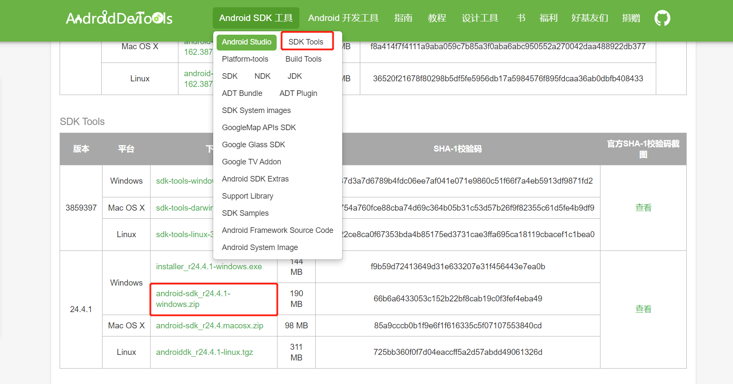733x384 pixels.
Task: Choose ADT Bundle from the dropdown
Action: pos(242,93)
